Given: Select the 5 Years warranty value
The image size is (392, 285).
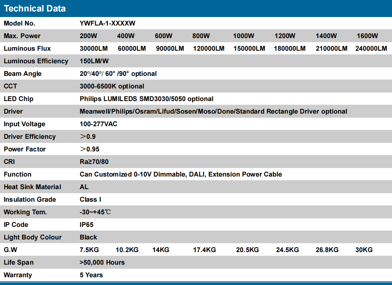Looking at the screenshot, I should [x=91, y=275].
